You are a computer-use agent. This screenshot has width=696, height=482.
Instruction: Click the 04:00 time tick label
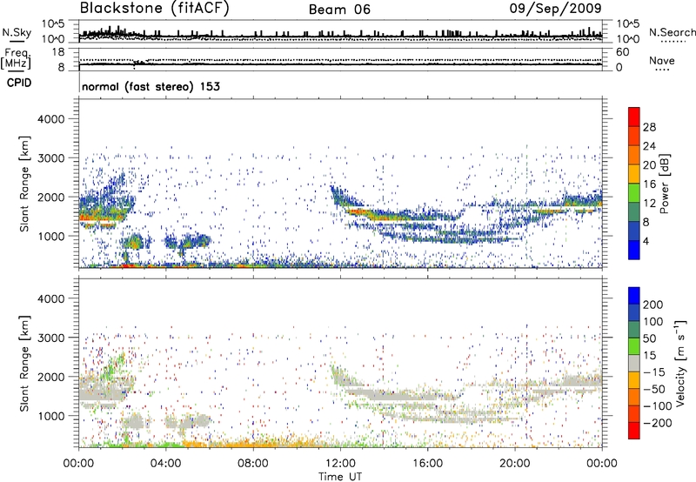166,464
